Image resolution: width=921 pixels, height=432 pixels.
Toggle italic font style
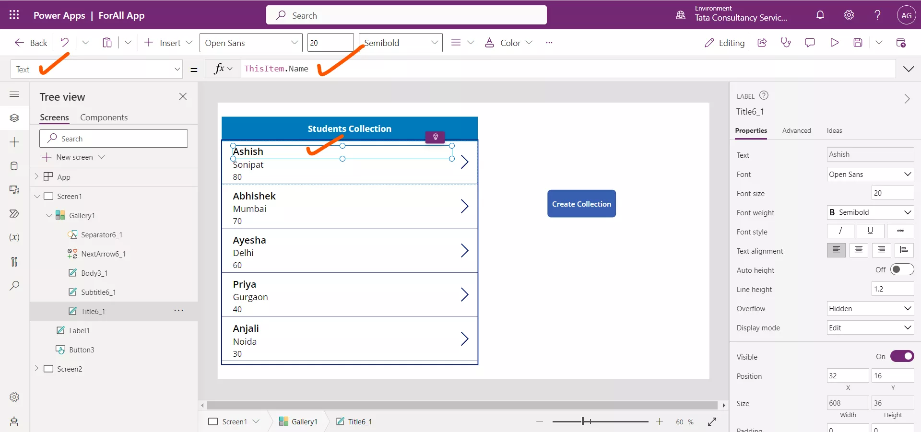coord(840,231)
